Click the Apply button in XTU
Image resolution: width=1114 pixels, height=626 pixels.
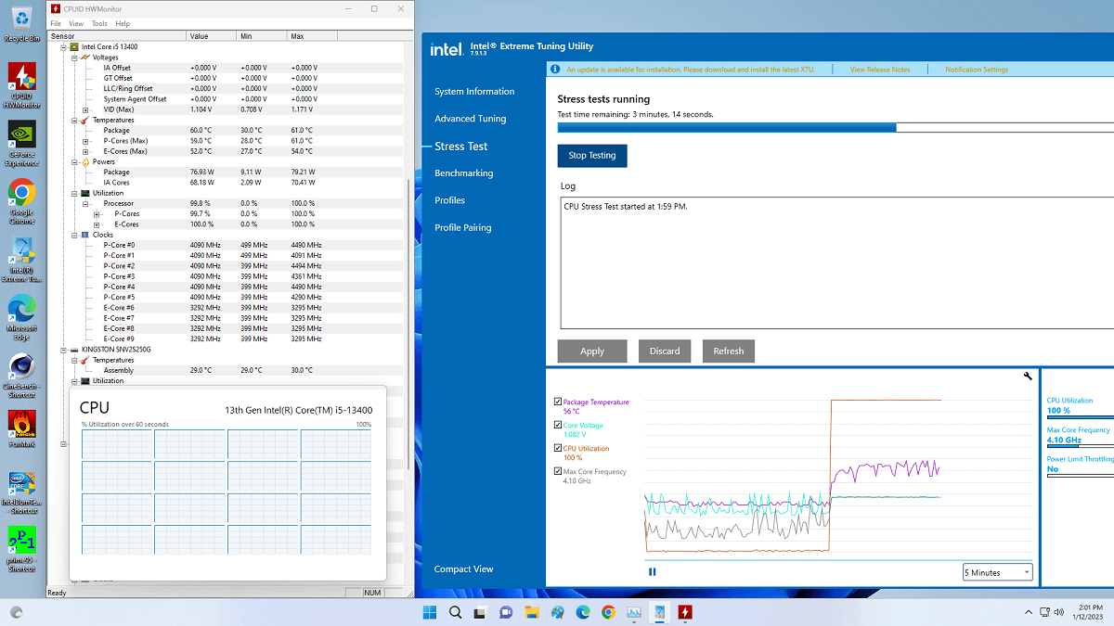coord(592,351)
